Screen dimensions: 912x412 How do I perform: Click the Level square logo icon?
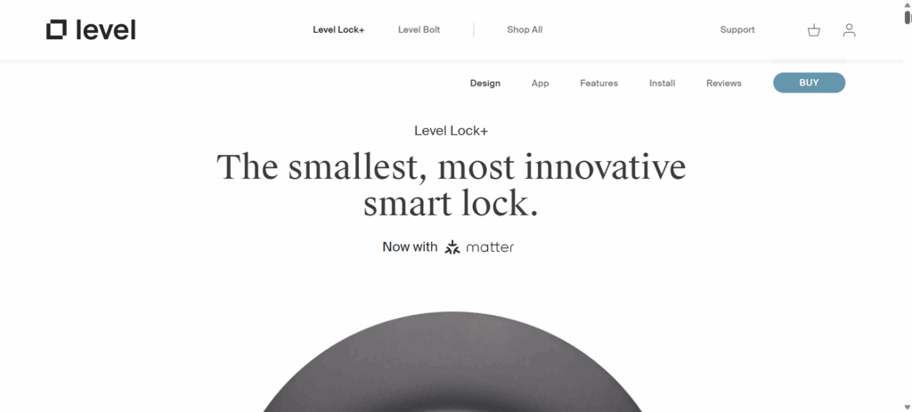(56, 29)
